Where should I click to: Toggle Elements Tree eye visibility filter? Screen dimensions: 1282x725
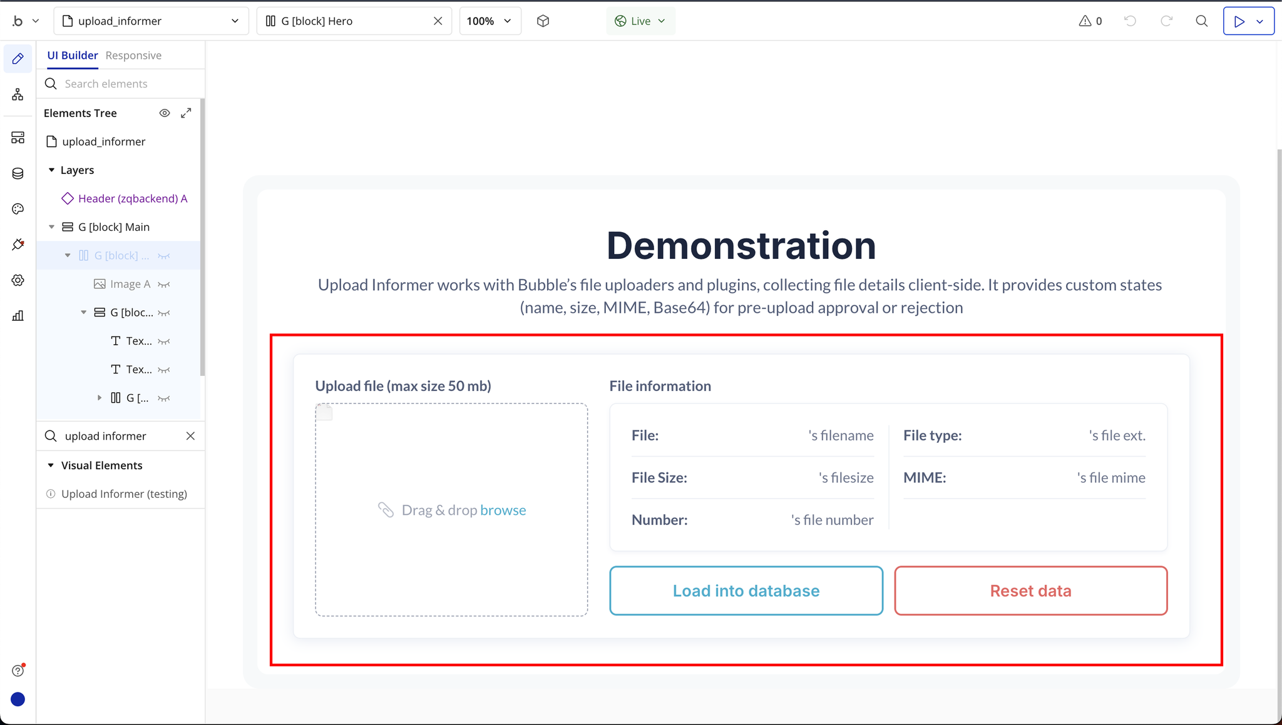(165, 113)
